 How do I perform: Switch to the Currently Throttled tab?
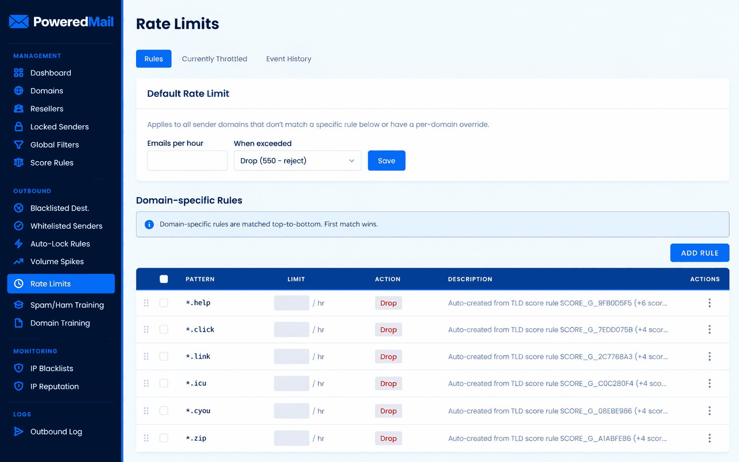(214, 59)
